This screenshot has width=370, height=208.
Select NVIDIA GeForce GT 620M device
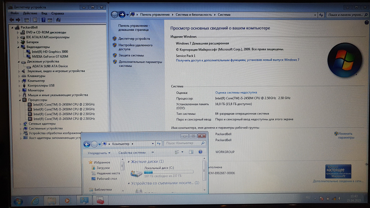50,57
